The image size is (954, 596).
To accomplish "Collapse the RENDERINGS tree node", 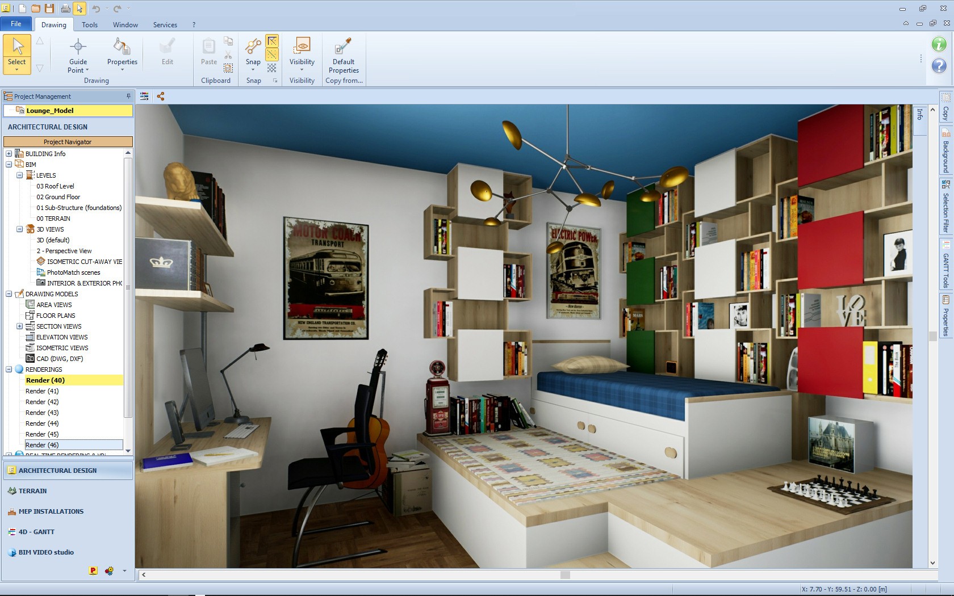I will [9, 370].
